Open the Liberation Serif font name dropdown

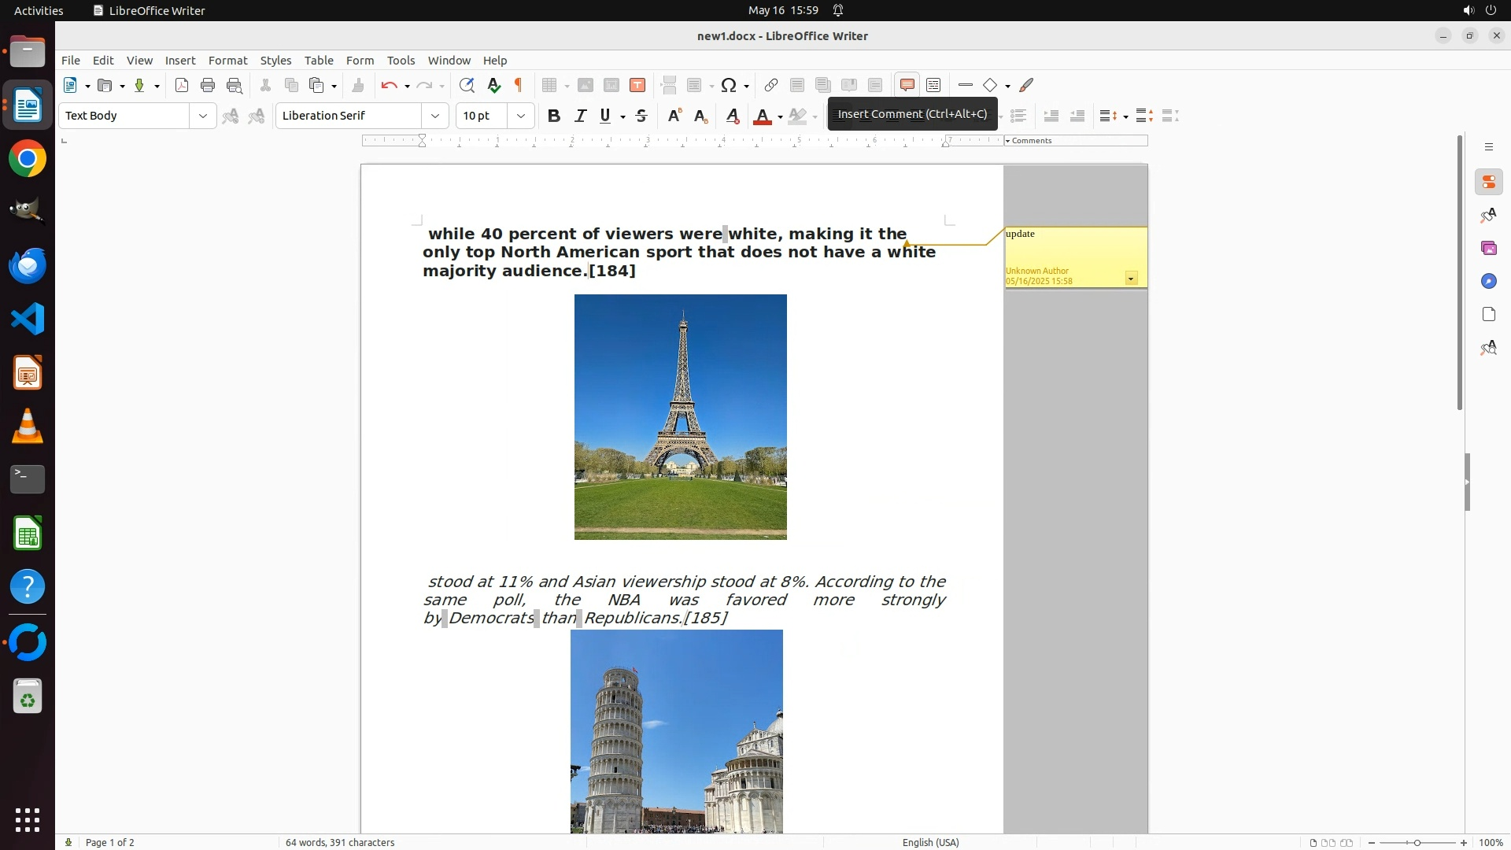(x=435, y=116)
